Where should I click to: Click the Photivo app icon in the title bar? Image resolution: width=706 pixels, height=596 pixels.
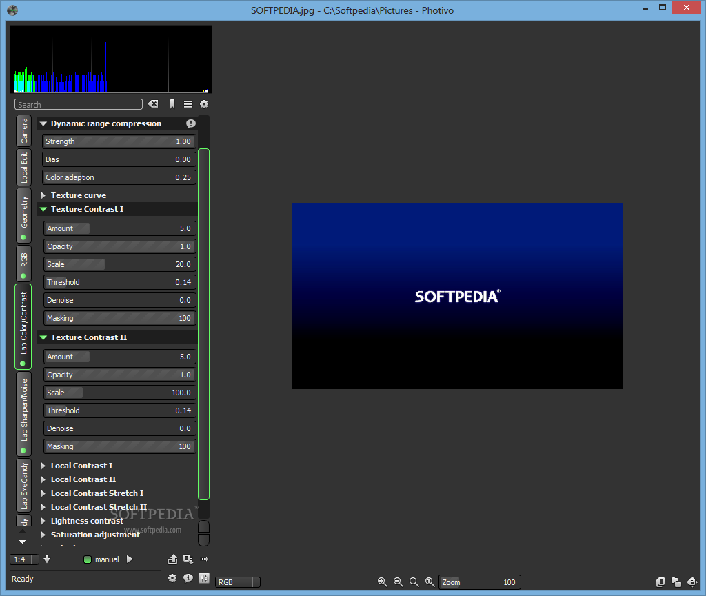click(12, 10)
